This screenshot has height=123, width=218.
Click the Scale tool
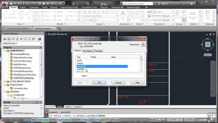click(58, 20)
